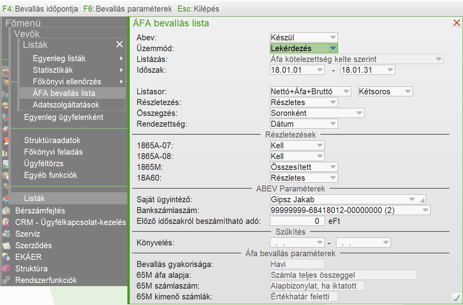Click the pink Struktúra cube icon
Screen dimensions: 463x305
[6, 269]
